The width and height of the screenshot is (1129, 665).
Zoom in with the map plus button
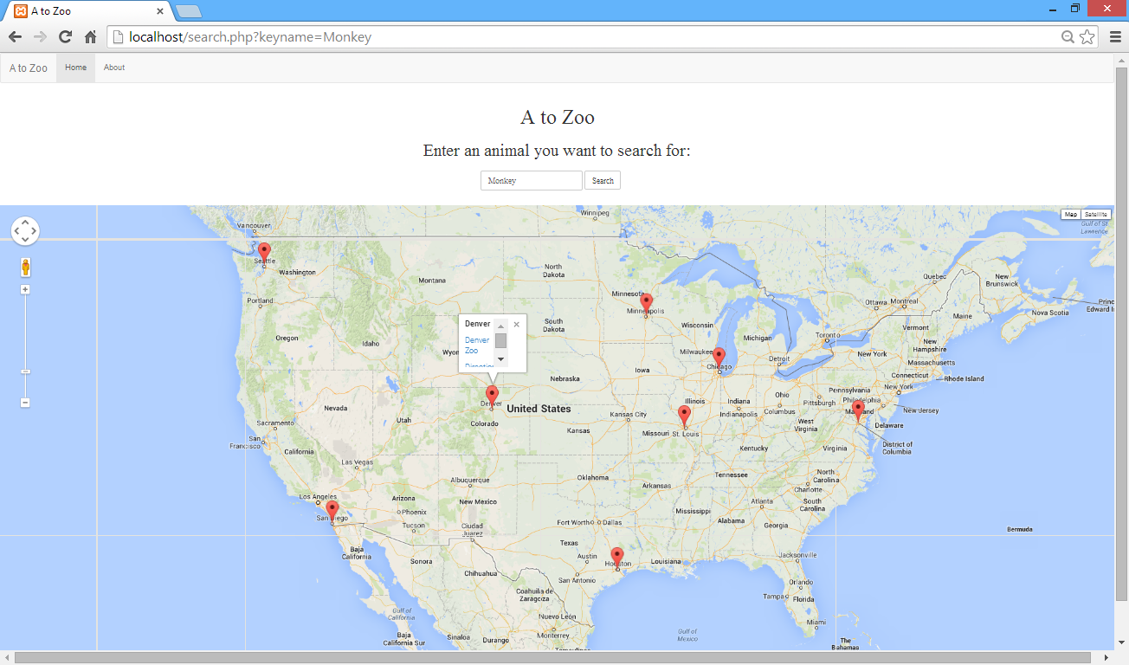tap(25, 289)
